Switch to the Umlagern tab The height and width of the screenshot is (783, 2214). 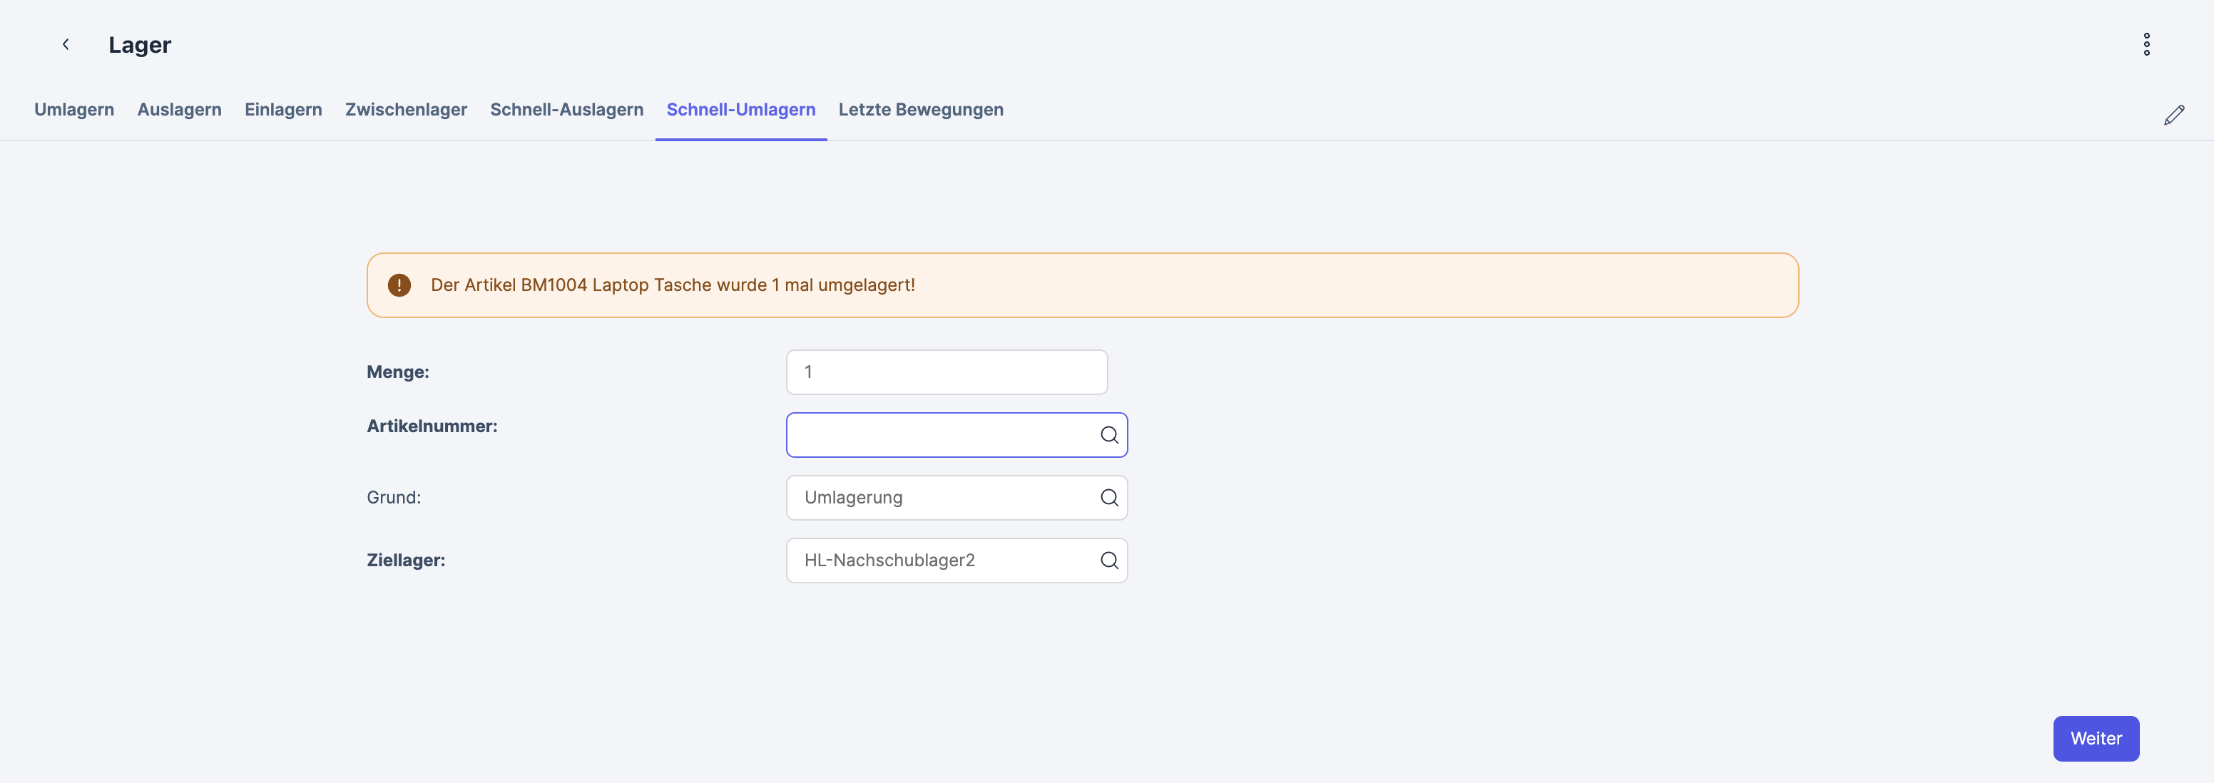coord(74,110)
